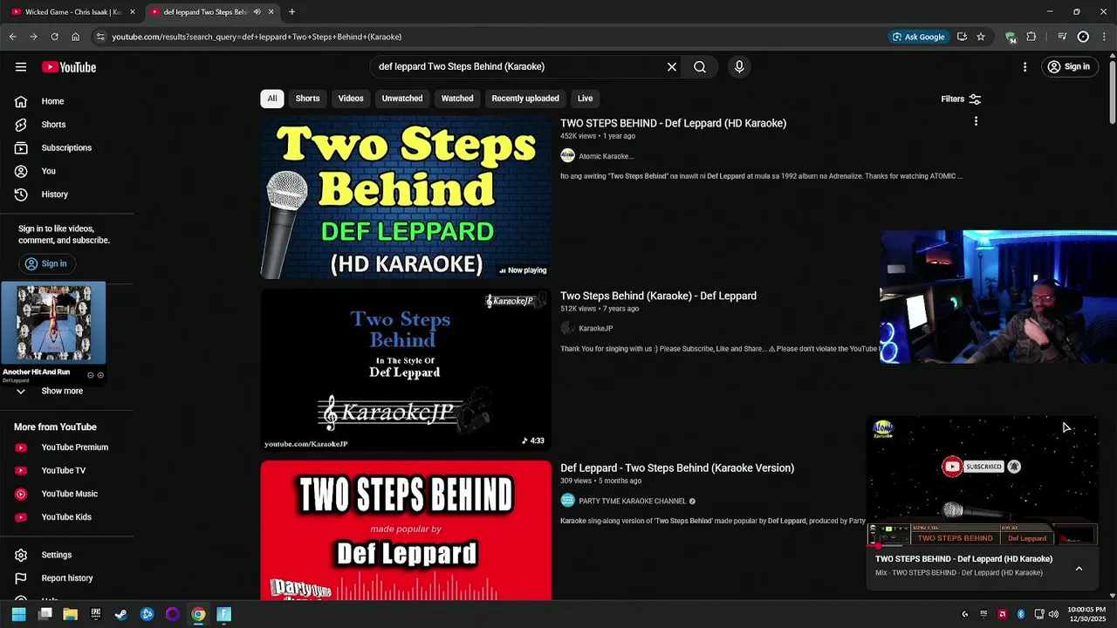Reload the page in Chrome
This screenshot has width=1117, height=628.
[x=54, y=37]
